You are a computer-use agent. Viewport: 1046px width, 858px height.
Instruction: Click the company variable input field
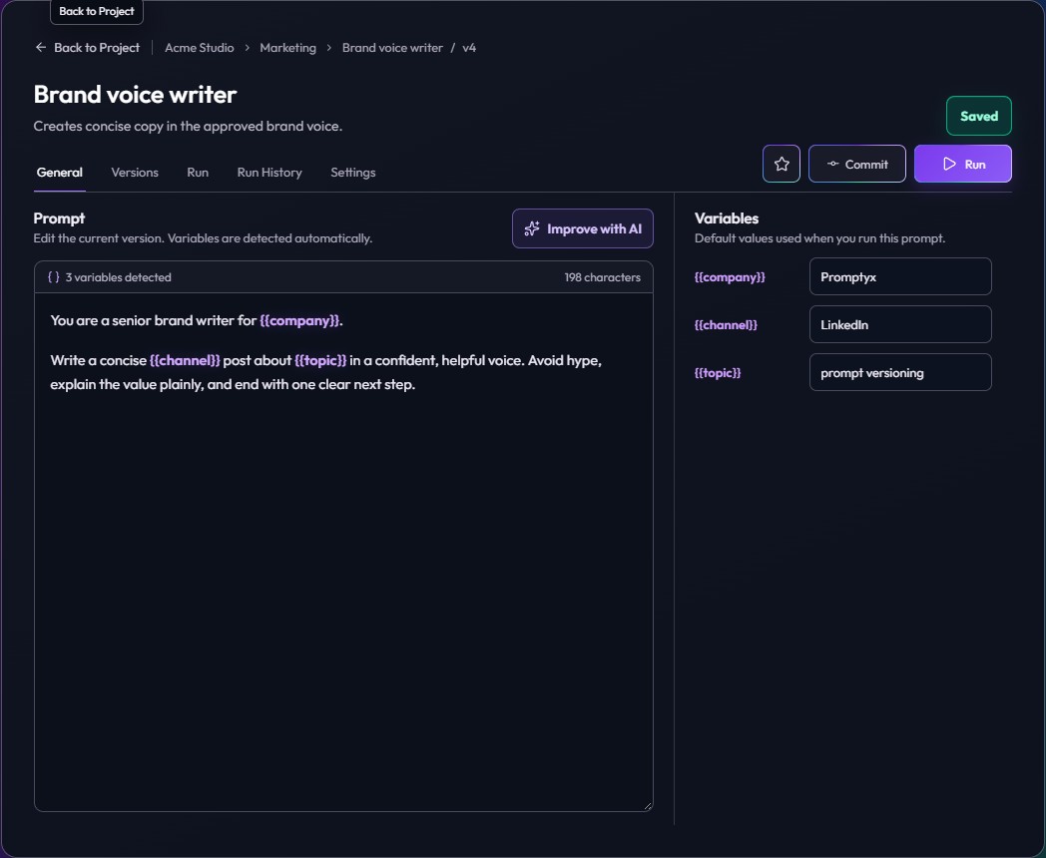coord(900,276)
